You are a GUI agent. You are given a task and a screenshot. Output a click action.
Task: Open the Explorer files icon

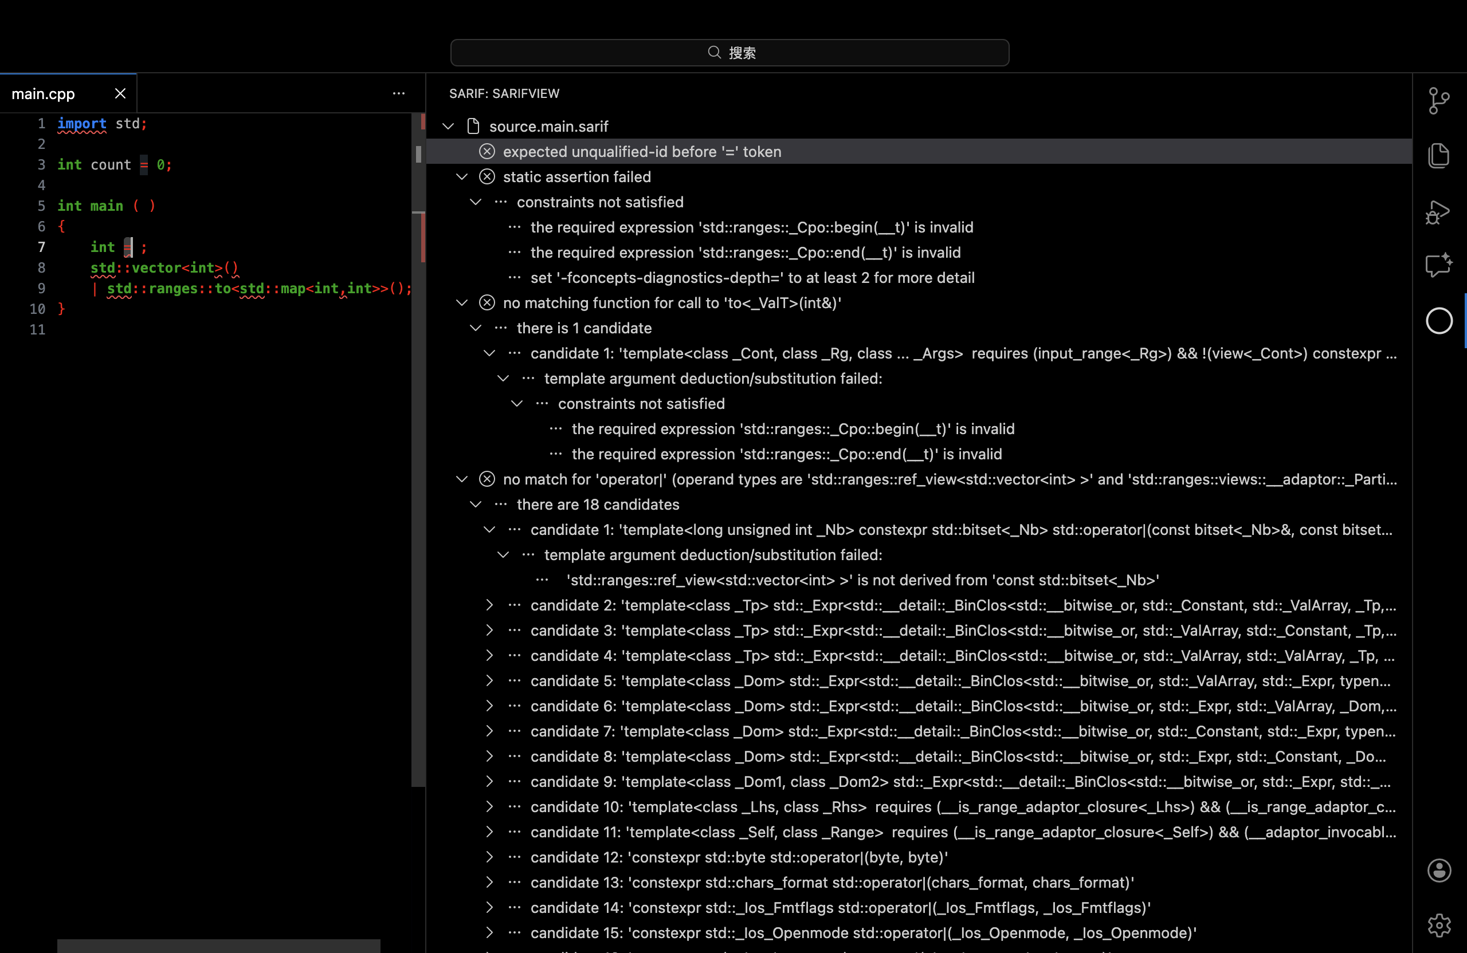[x=1438, y=155]
